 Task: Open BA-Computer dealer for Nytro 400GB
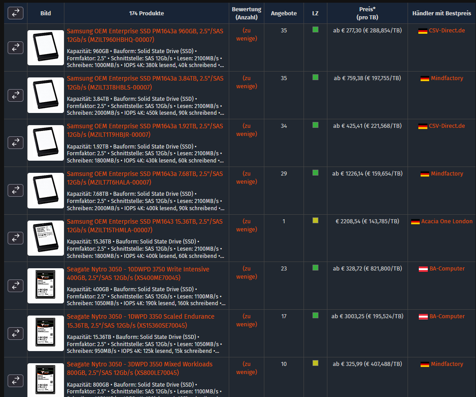point(447,268)
